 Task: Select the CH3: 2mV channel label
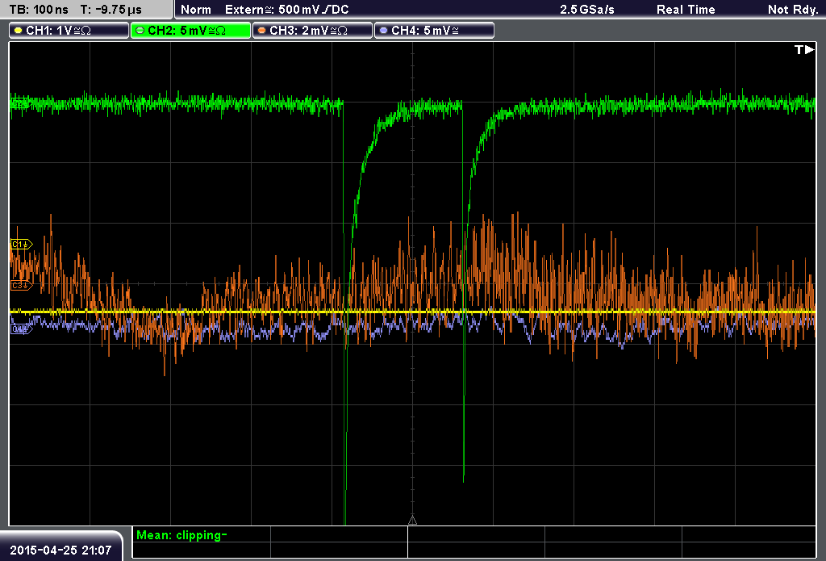pyautogui.click(x=312, y=31)
